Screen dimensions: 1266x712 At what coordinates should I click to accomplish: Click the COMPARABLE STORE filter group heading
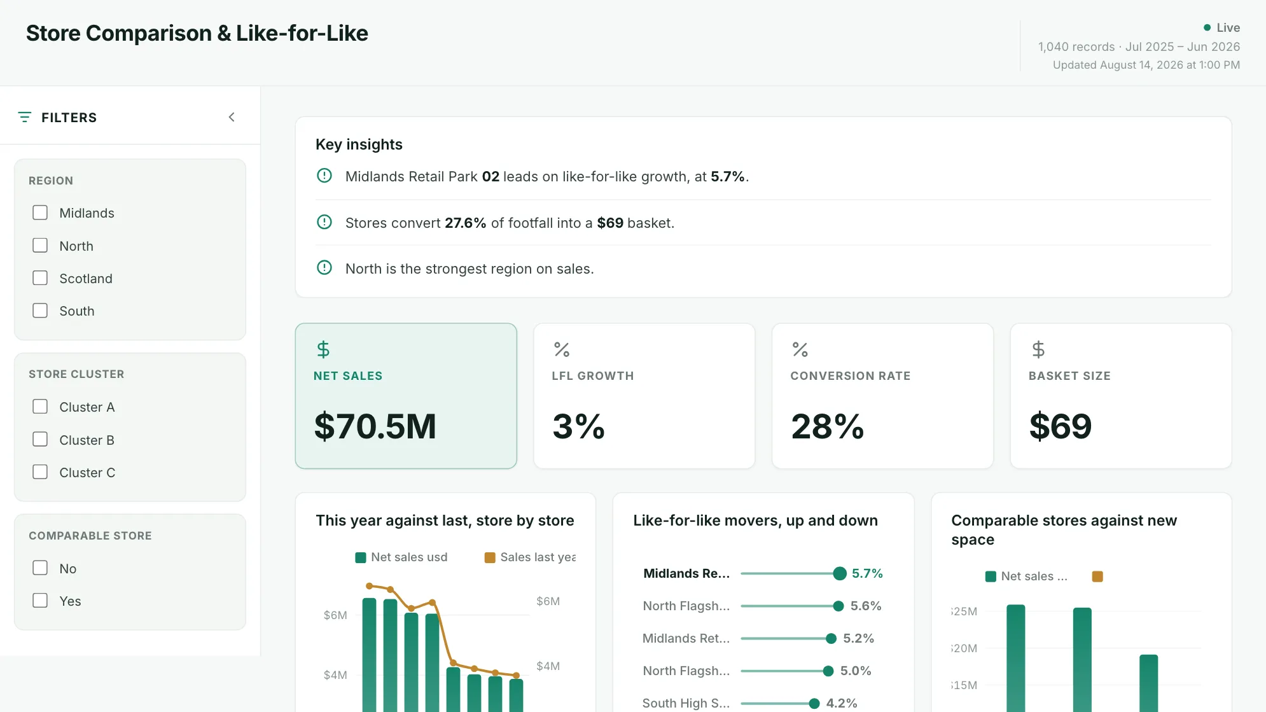[x=90, y=536]
